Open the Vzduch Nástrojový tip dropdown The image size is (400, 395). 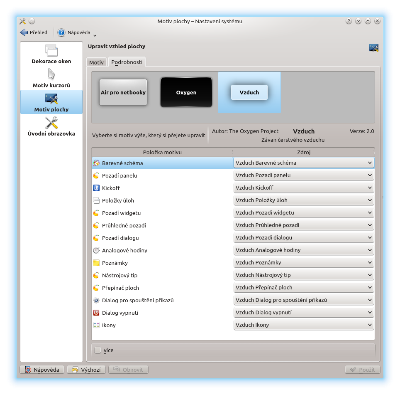304,275
